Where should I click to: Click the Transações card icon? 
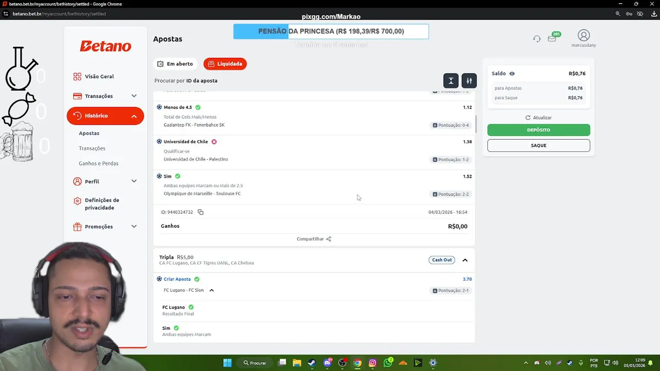[77, 96]
